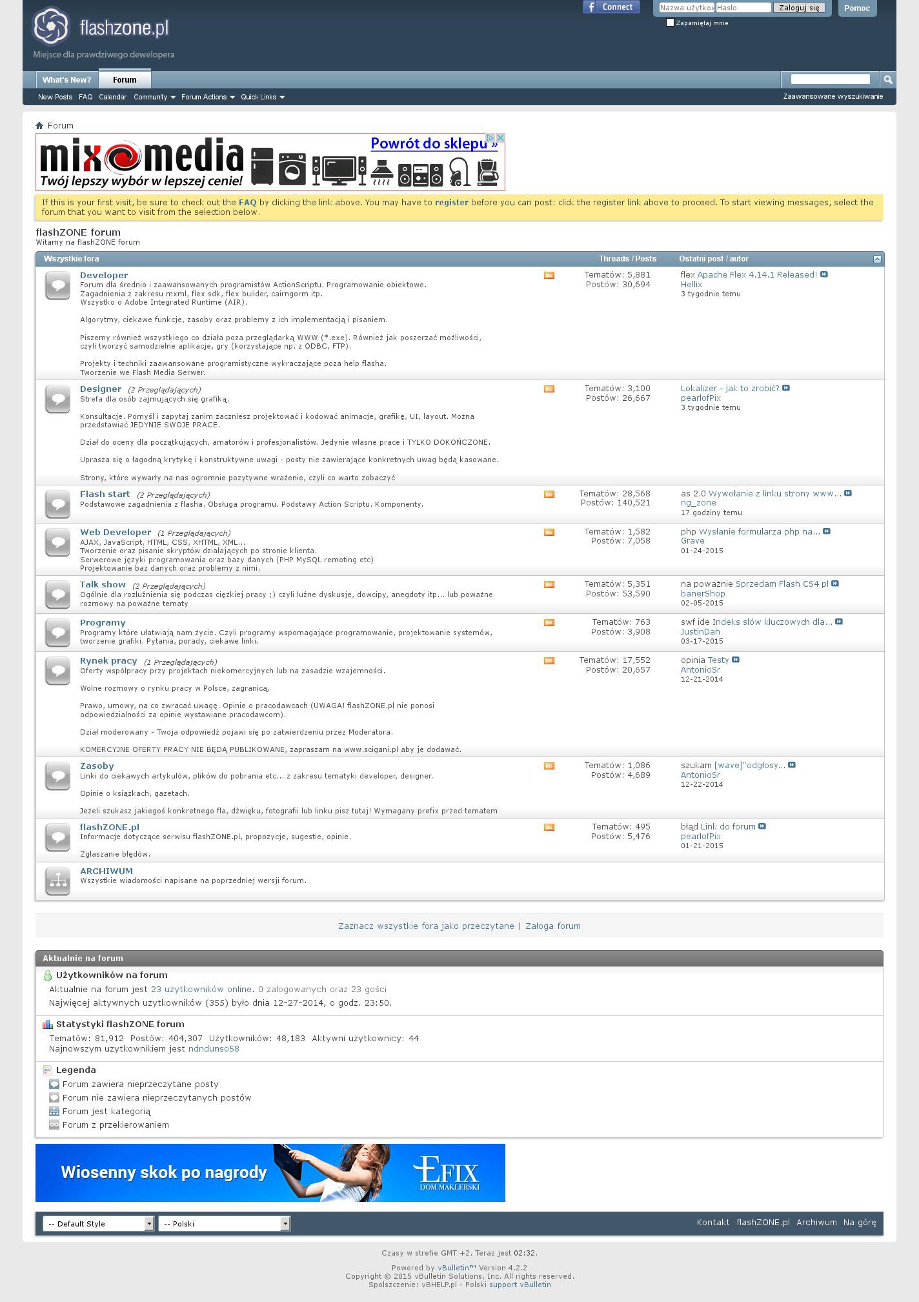This screenshot has width=919, height=1302.
Task: Close the mixmedia ad banner
Action: coord(500,138)
